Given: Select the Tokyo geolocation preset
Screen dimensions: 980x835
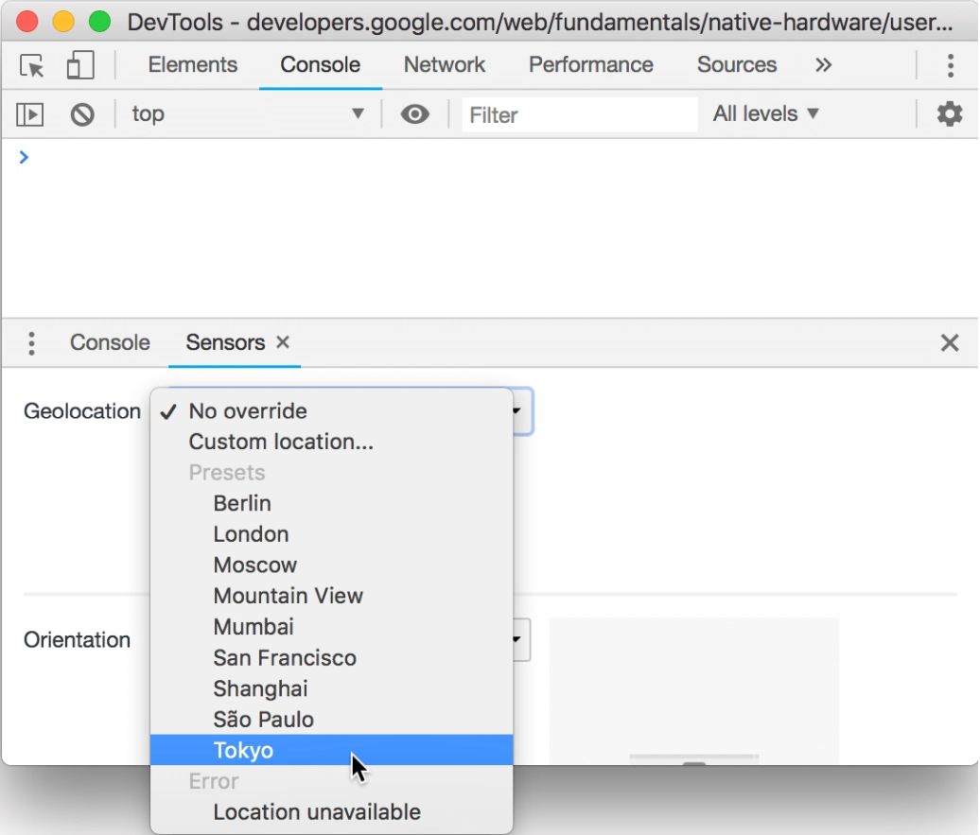Looking at the screenshot, I should [243, 750].
